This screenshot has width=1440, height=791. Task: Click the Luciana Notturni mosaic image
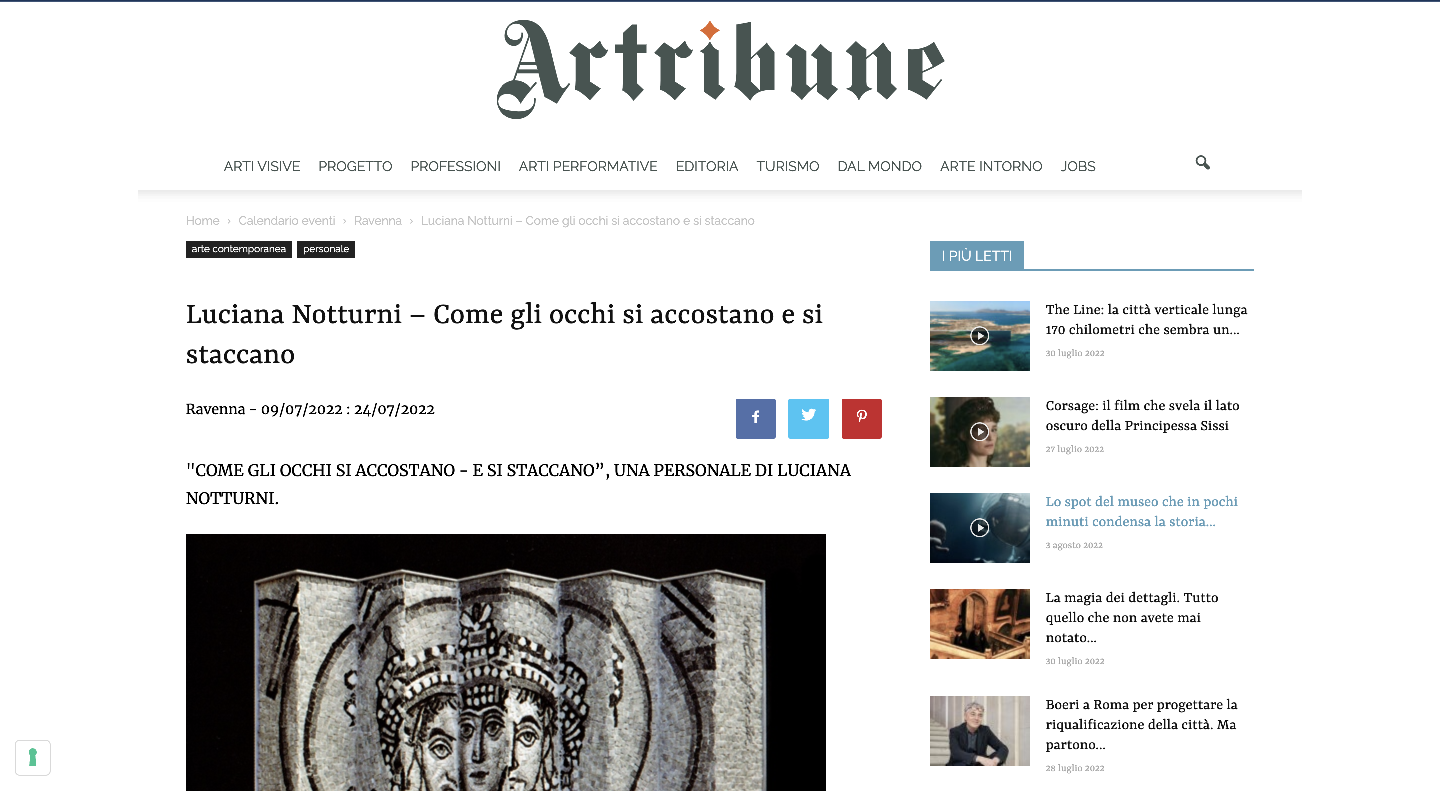point(505,662)
